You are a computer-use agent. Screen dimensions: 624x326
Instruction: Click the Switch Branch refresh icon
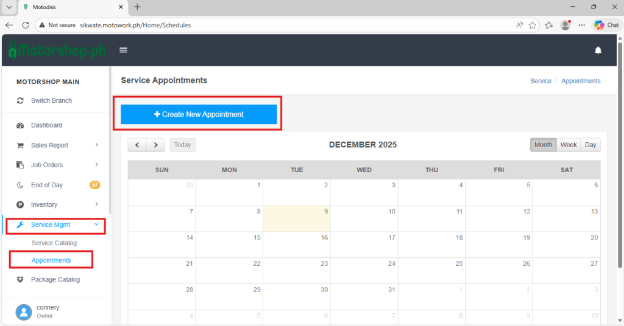20,100
